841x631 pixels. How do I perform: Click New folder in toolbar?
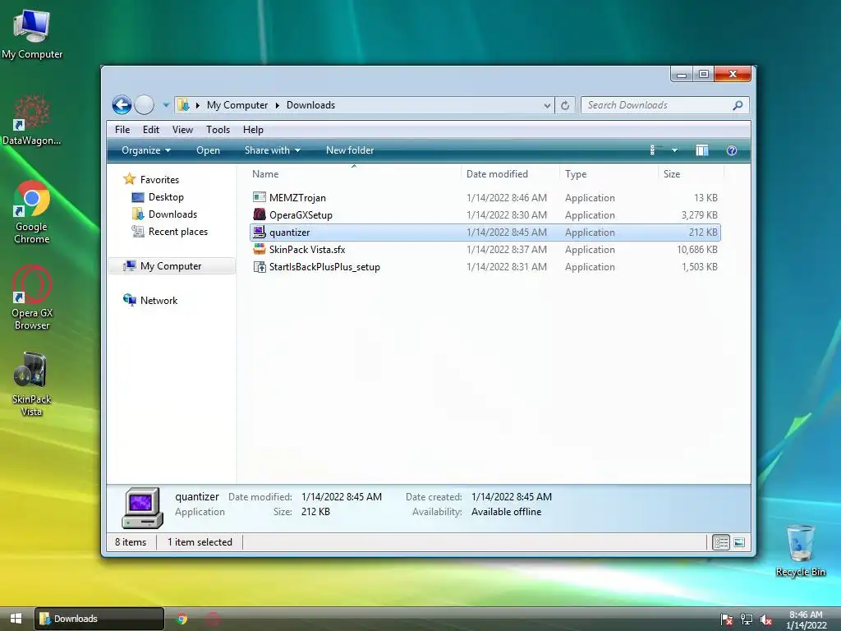[x=350, y=150]
